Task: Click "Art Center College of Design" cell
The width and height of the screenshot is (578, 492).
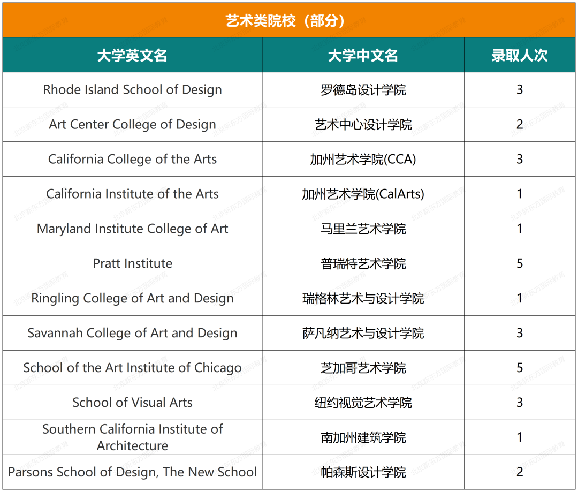Action: [x=132, y=124]
